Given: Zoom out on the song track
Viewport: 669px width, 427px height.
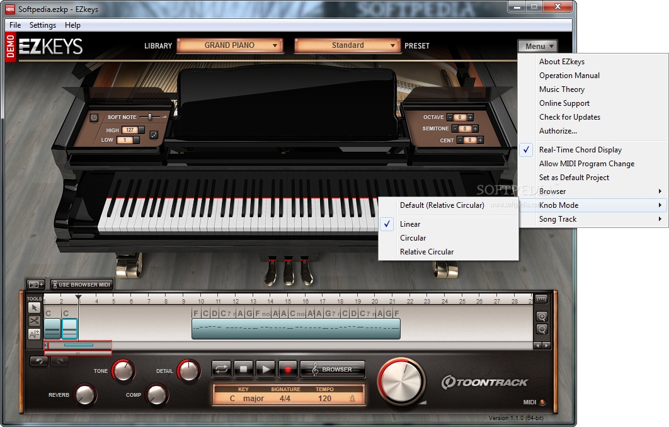Looking at the screenshot, I should [x=541, y=329].
